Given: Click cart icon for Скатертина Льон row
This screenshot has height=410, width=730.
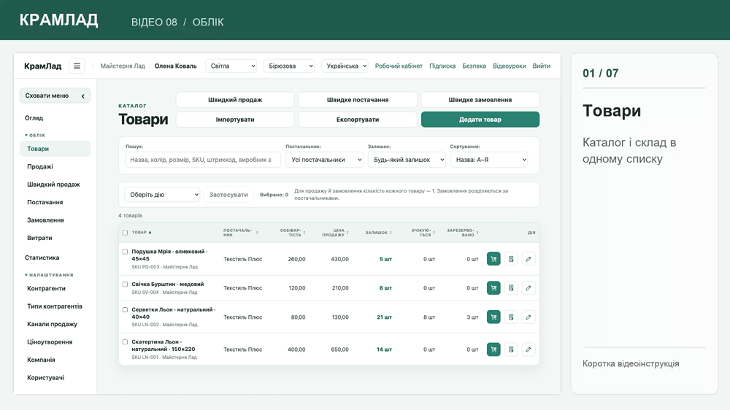Looking at the screenshot, I should point(493,349).
